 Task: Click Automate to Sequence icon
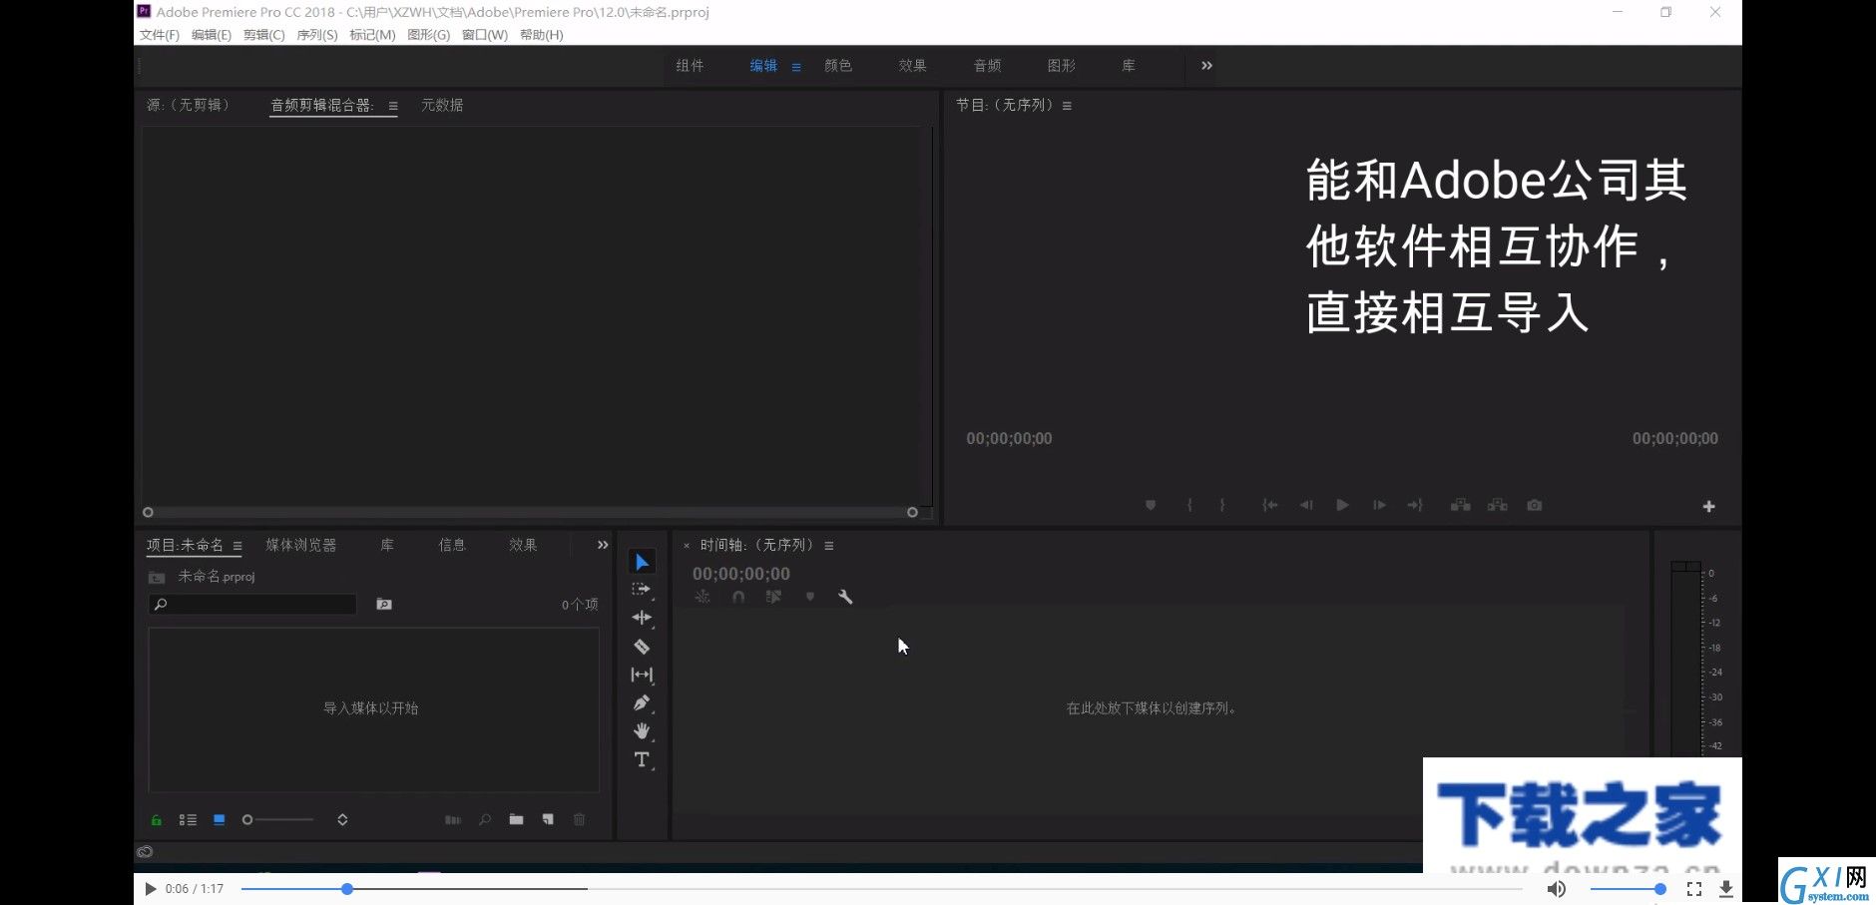tap(452, 820)
